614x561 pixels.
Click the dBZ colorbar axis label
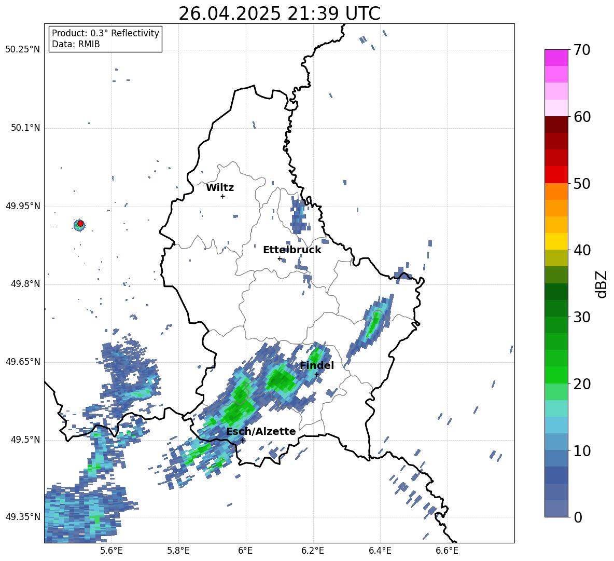coord(602,284)
